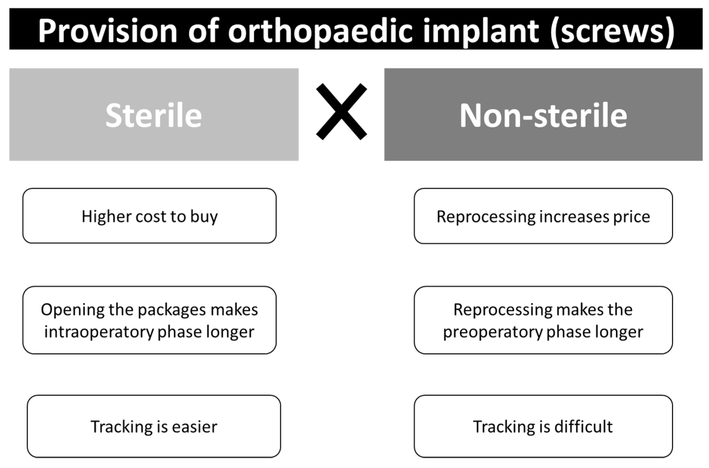Click the 'Tracking is difficult' box
Image resolution: width=709 pixels, height=468 pixels.
[543, 426]
